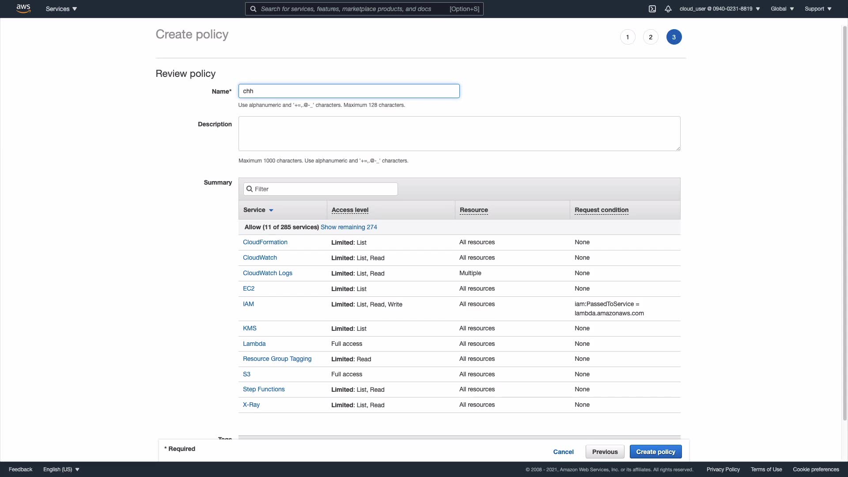Open the CloudShell terminal icon
Screen dimensions: 848x477
[652, 9]
